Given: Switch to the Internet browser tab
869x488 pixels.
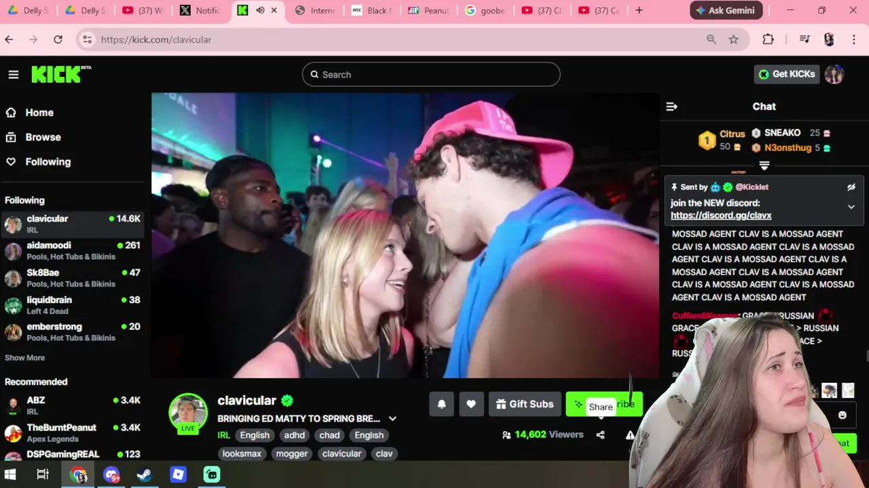Looking at the screenshot, I should [316, 10].
